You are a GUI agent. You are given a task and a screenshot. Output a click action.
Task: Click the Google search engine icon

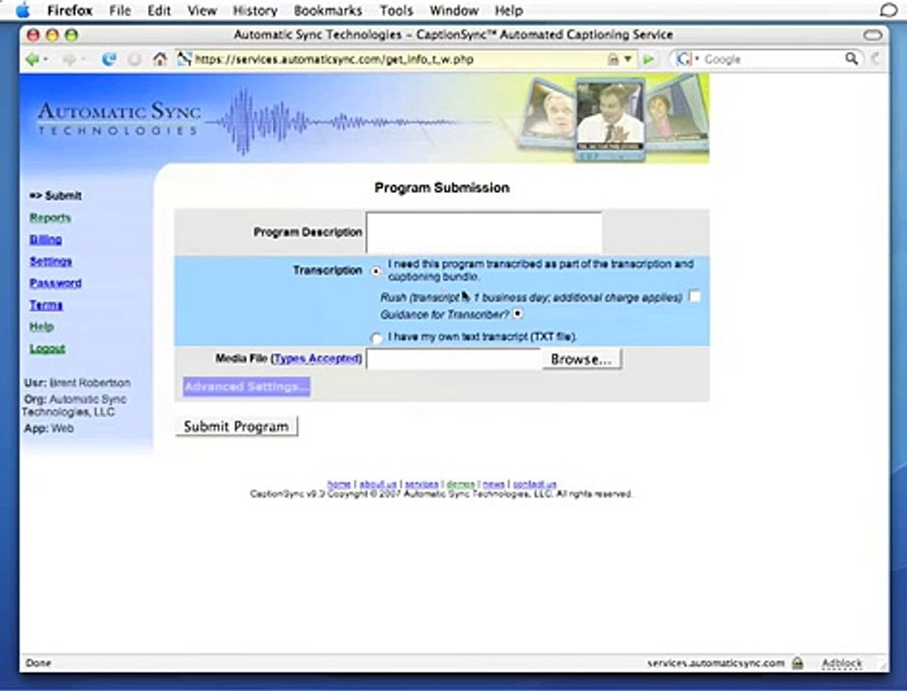(x=684, y=59)
